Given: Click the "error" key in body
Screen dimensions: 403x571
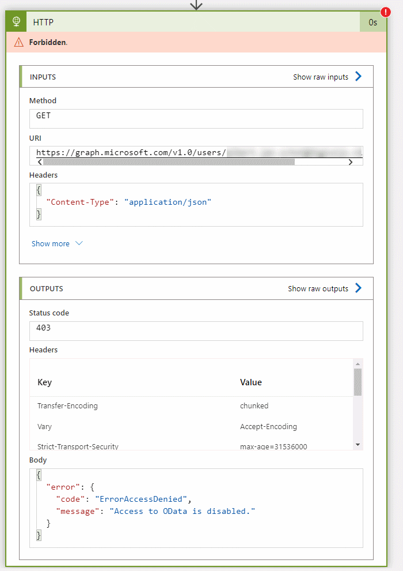Looking at the screenshot, I should pyautogui.click(x=63, y=487).
